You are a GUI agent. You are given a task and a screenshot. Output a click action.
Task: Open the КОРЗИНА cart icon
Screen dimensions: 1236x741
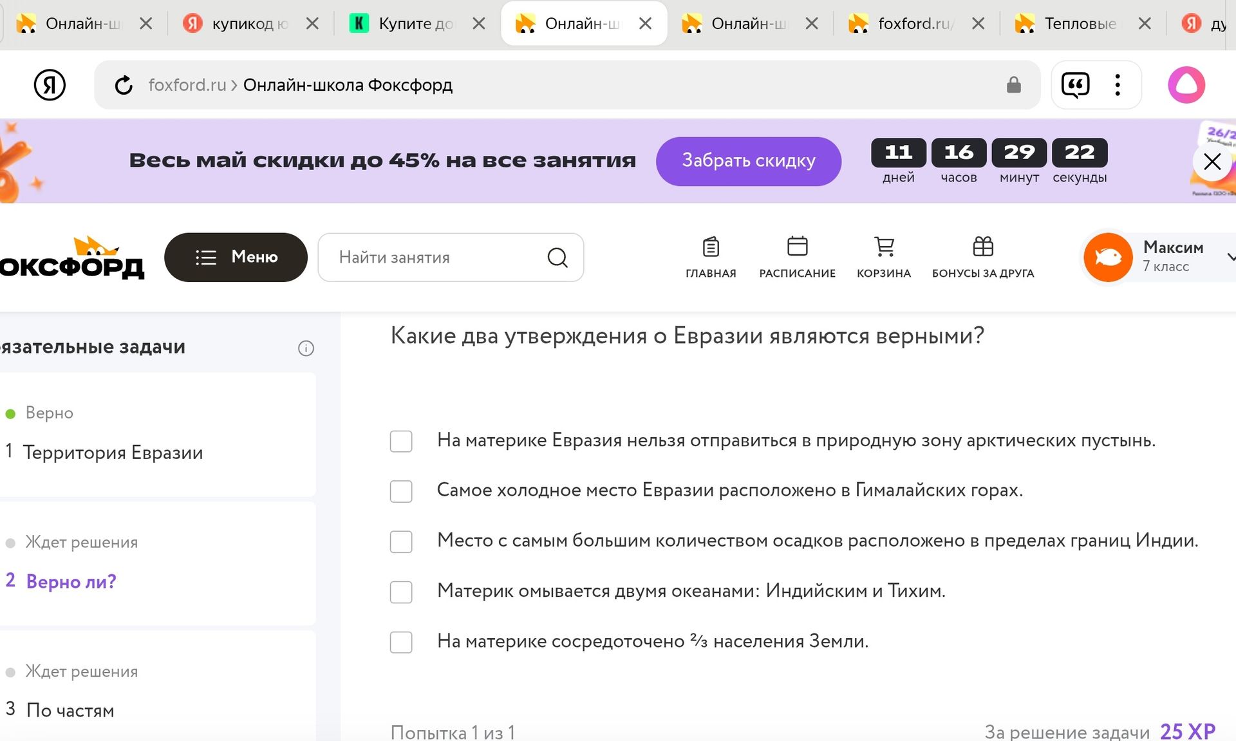tap(884, 247)
